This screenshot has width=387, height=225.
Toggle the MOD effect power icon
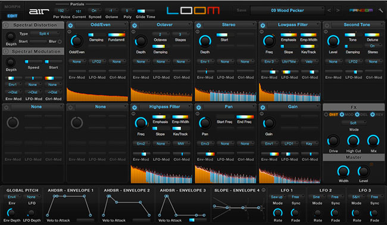click(x=342, y=115)
